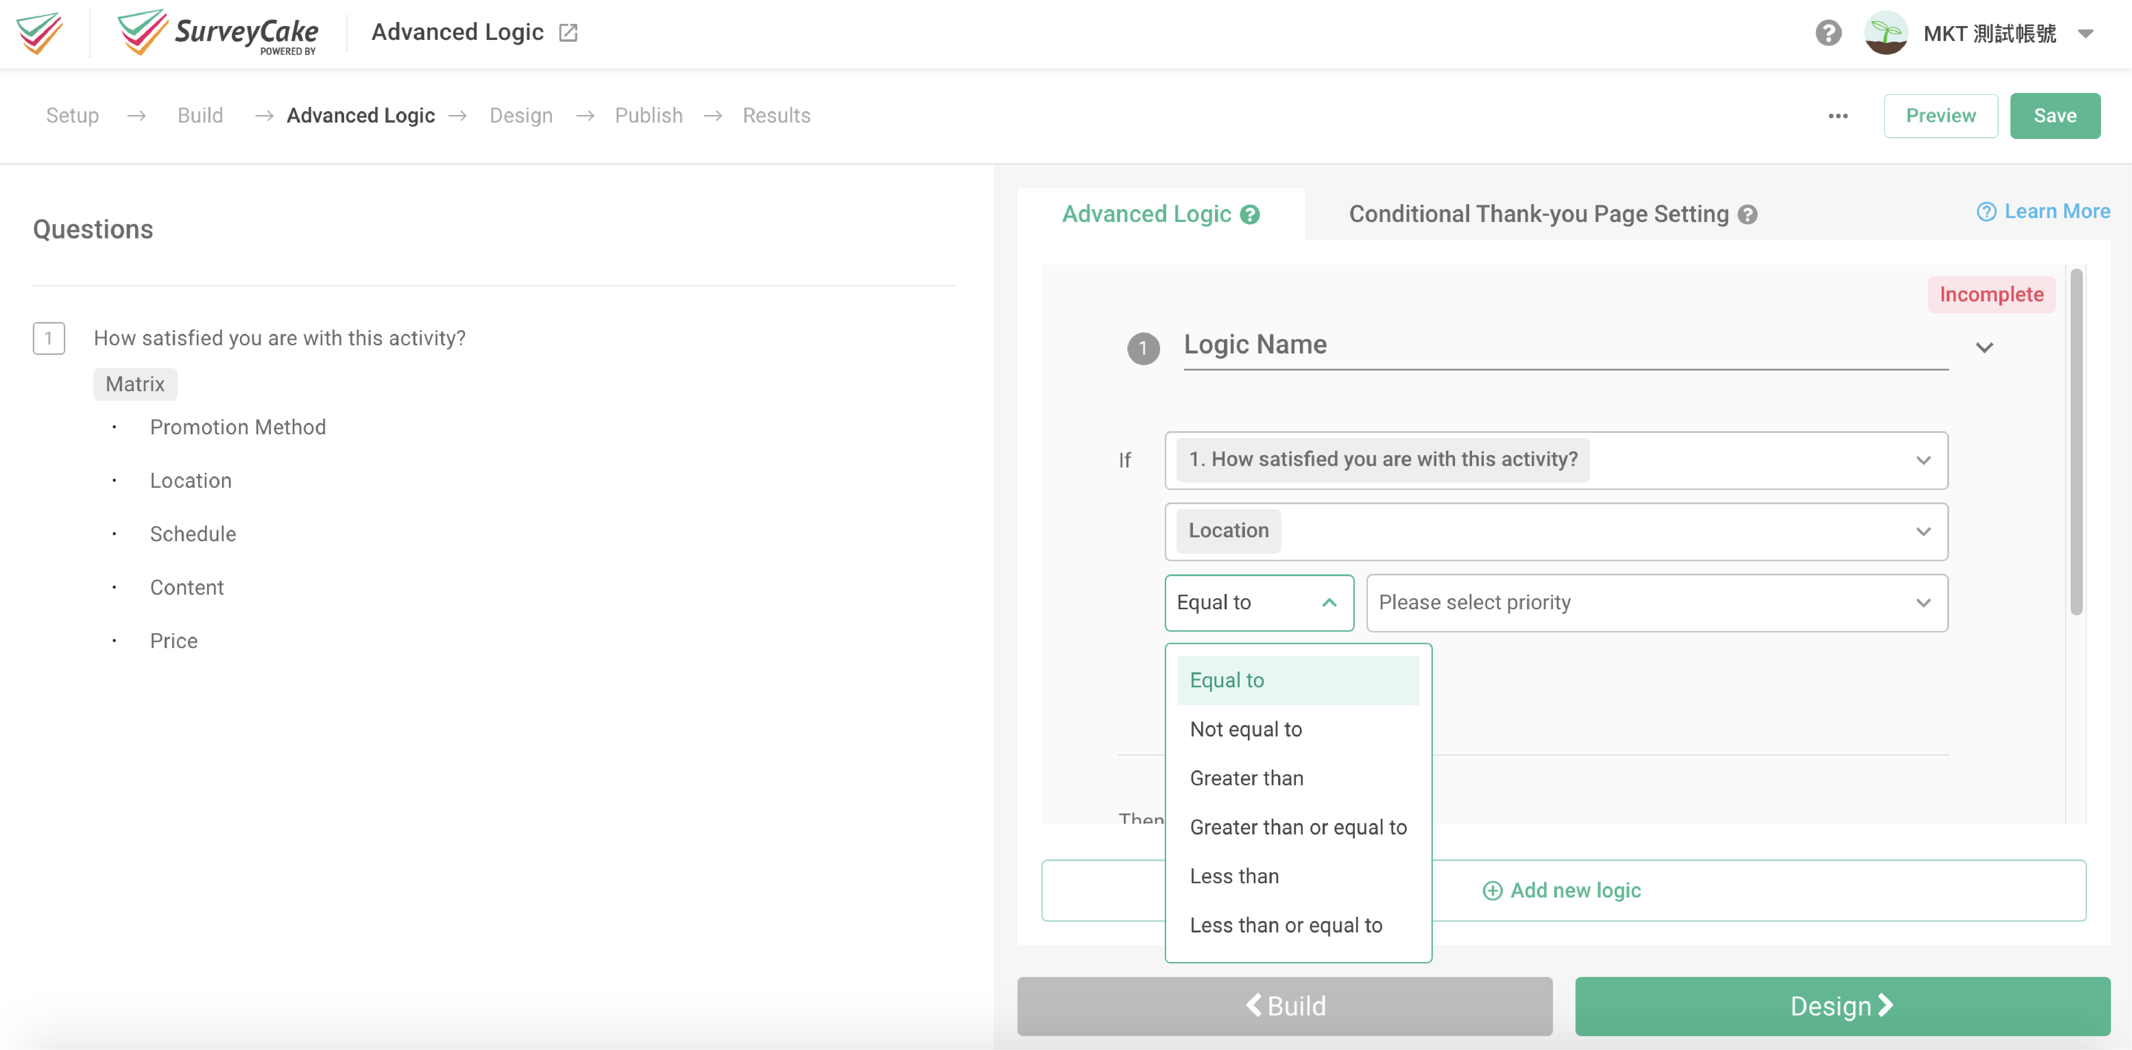The width and height of the screenshot is (2132, 1050).
Task: Click the Preview button
Action: coord(1941,115)
